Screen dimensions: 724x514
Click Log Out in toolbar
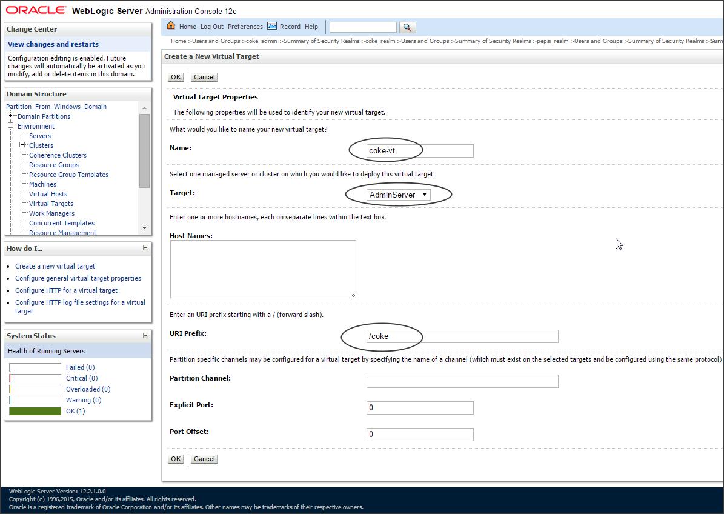[x=212, y=27]
